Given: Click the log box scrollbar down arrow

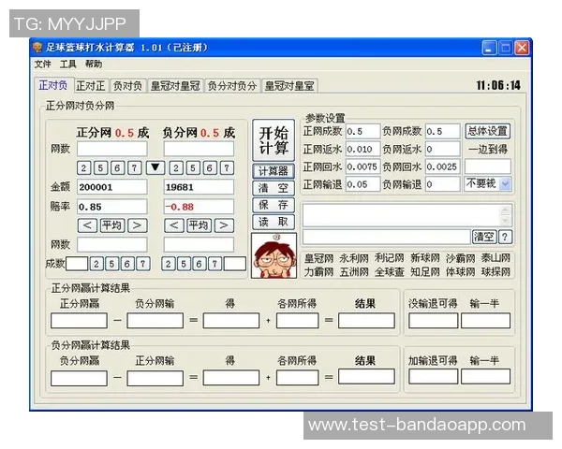Looking at the screenshot, I should pyautogui.click(x=505, y=220).
